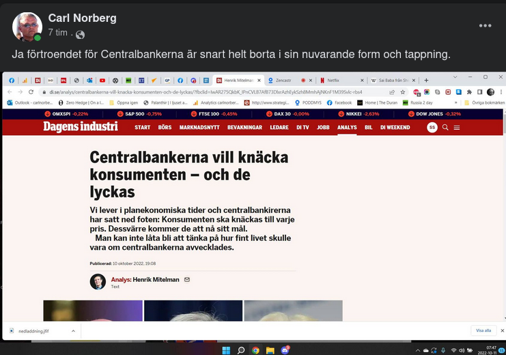Open the Facebook bookmark in the bookmarks bar
Image resolution: width=506 pixels, height=355 pixels.
(339, 102)
